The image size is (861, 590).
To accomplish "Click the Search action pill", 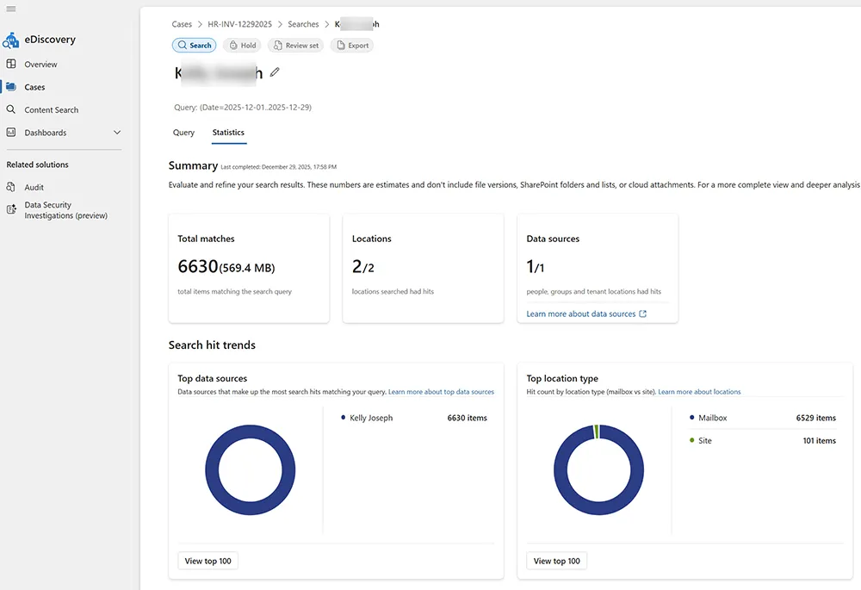I will click(x=194, y=45).
